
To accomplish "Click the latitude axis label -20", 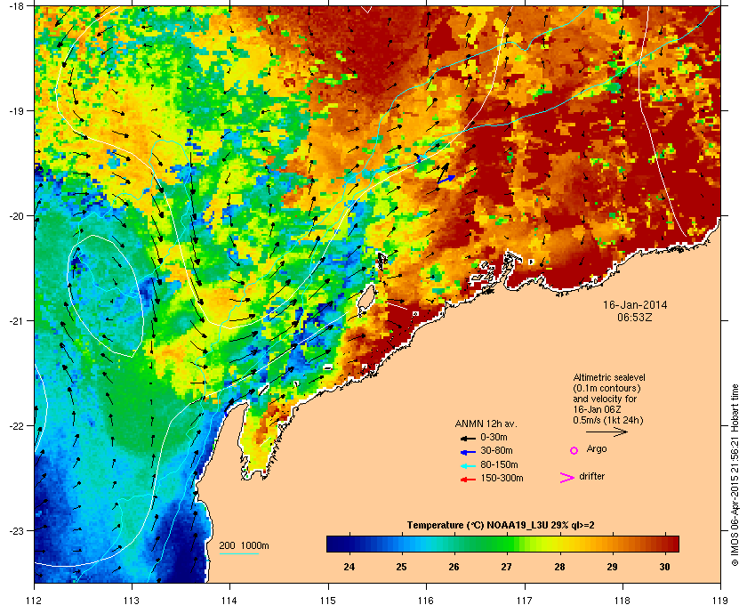I will point(16,216).
